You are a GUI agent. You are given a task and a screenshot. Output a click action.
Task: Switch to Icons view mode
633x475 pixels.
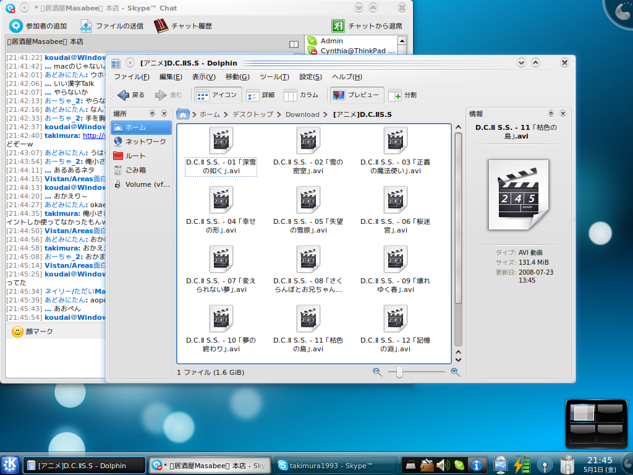tap(217, 95)
